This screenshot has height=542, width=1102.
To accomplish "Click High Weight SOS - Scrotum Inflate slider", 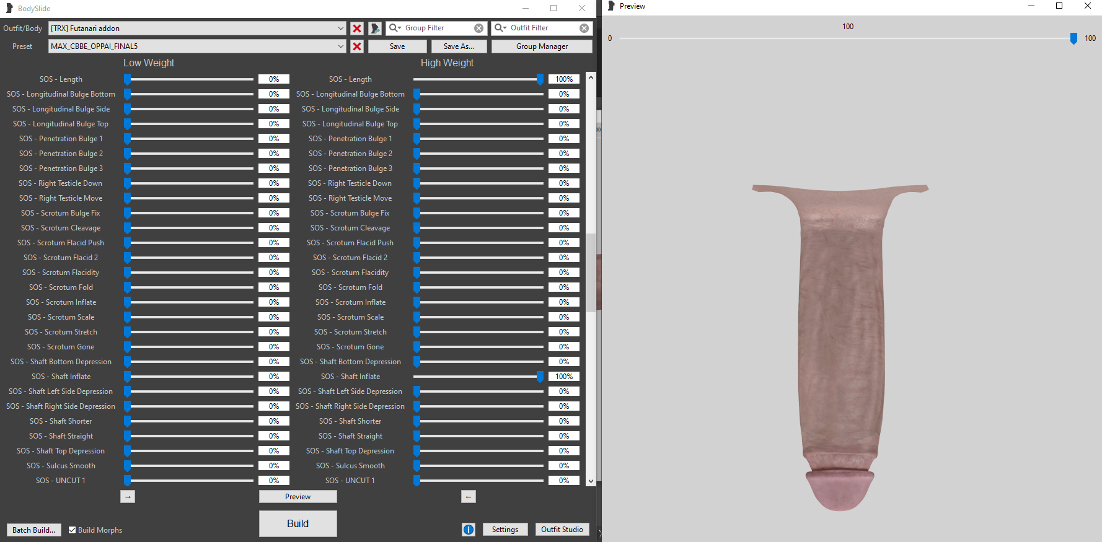I will 478,302.
